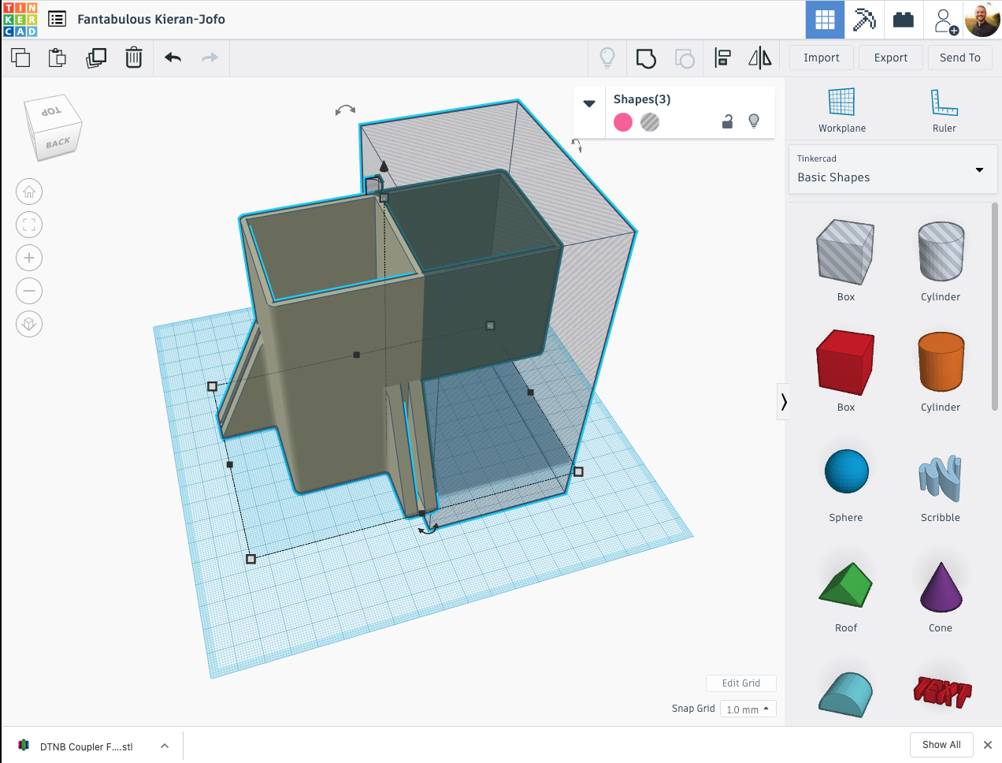The image size is (1002, 763).
Task: Collapse the shapes side panel
Action: tap(783, 402)
